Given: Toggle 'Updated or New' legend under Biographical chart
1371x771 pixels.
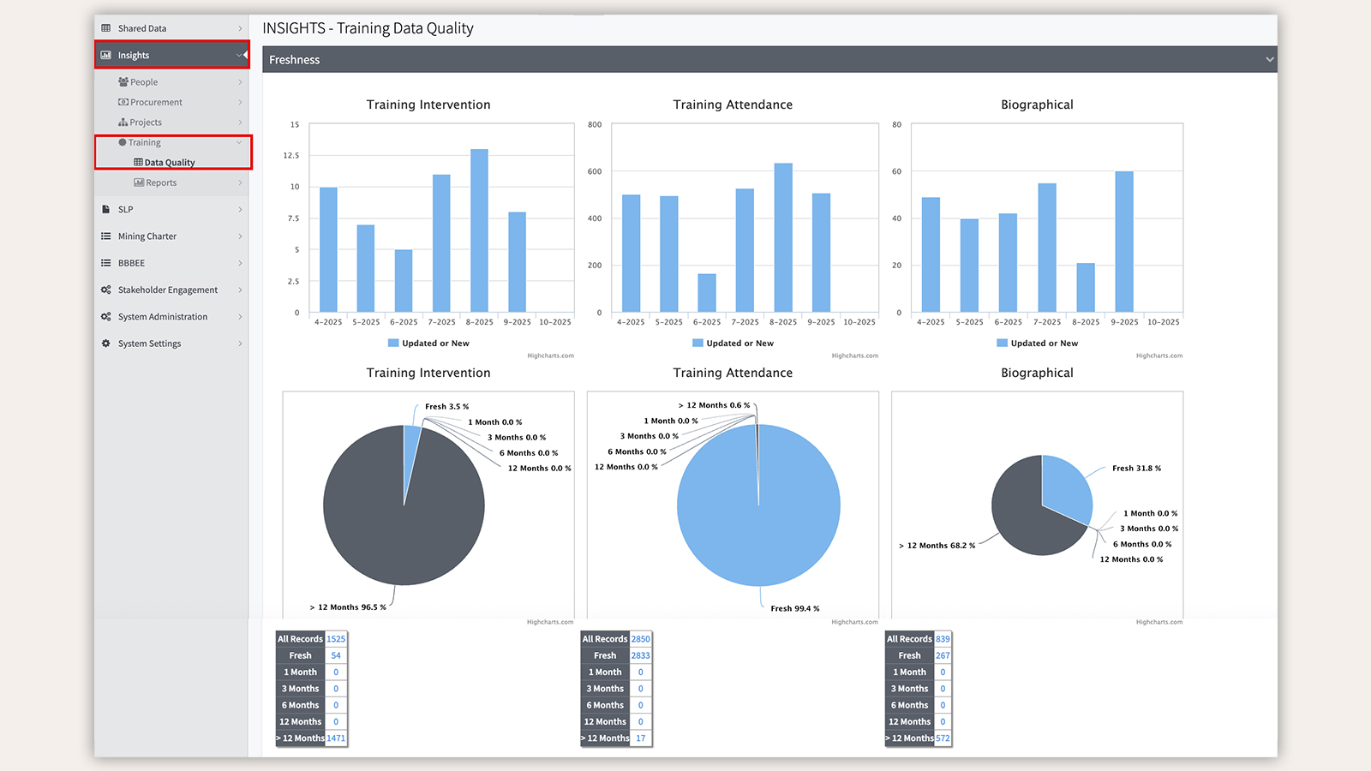Looking at the screenshot, I should 1037,344.
